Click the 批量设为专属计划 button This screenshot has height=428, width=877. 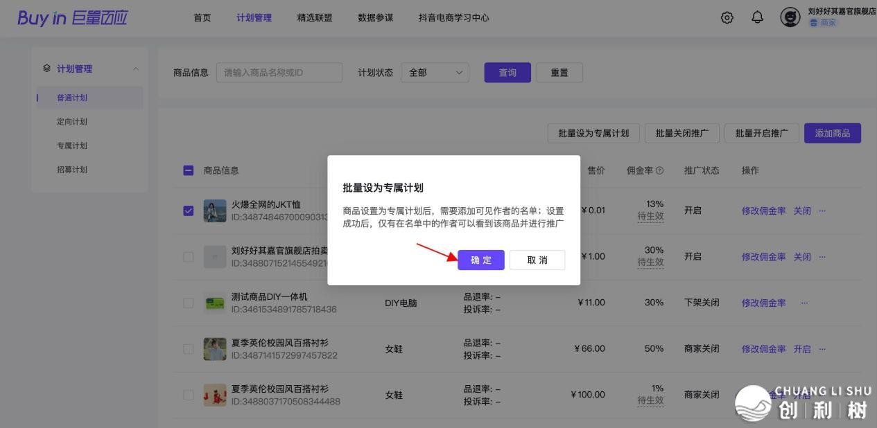[x=593, y=133]
